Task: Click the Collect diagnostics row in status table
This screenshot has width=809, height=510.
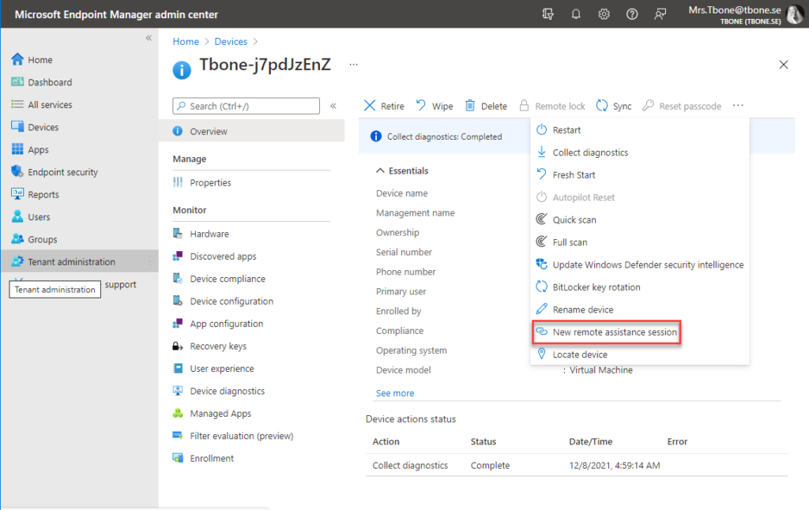Action: pyautogui.click(x=576, y=465)
